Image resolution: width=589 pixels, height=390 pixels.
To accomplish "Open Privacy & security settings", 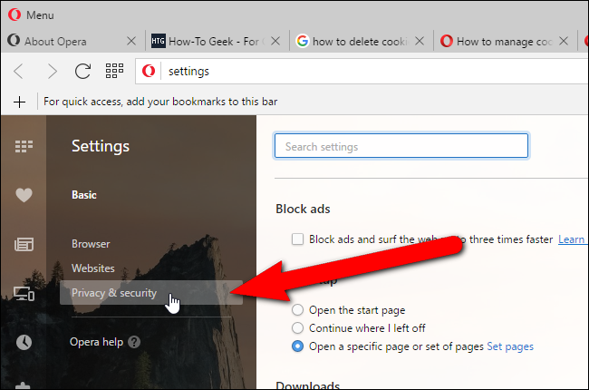I will click(x=151, y=293).
